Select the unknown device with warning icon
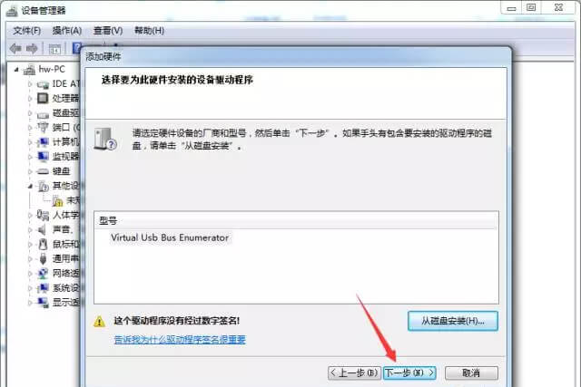The width and height of the screenshot is (581, 387). tap(57, 200)
